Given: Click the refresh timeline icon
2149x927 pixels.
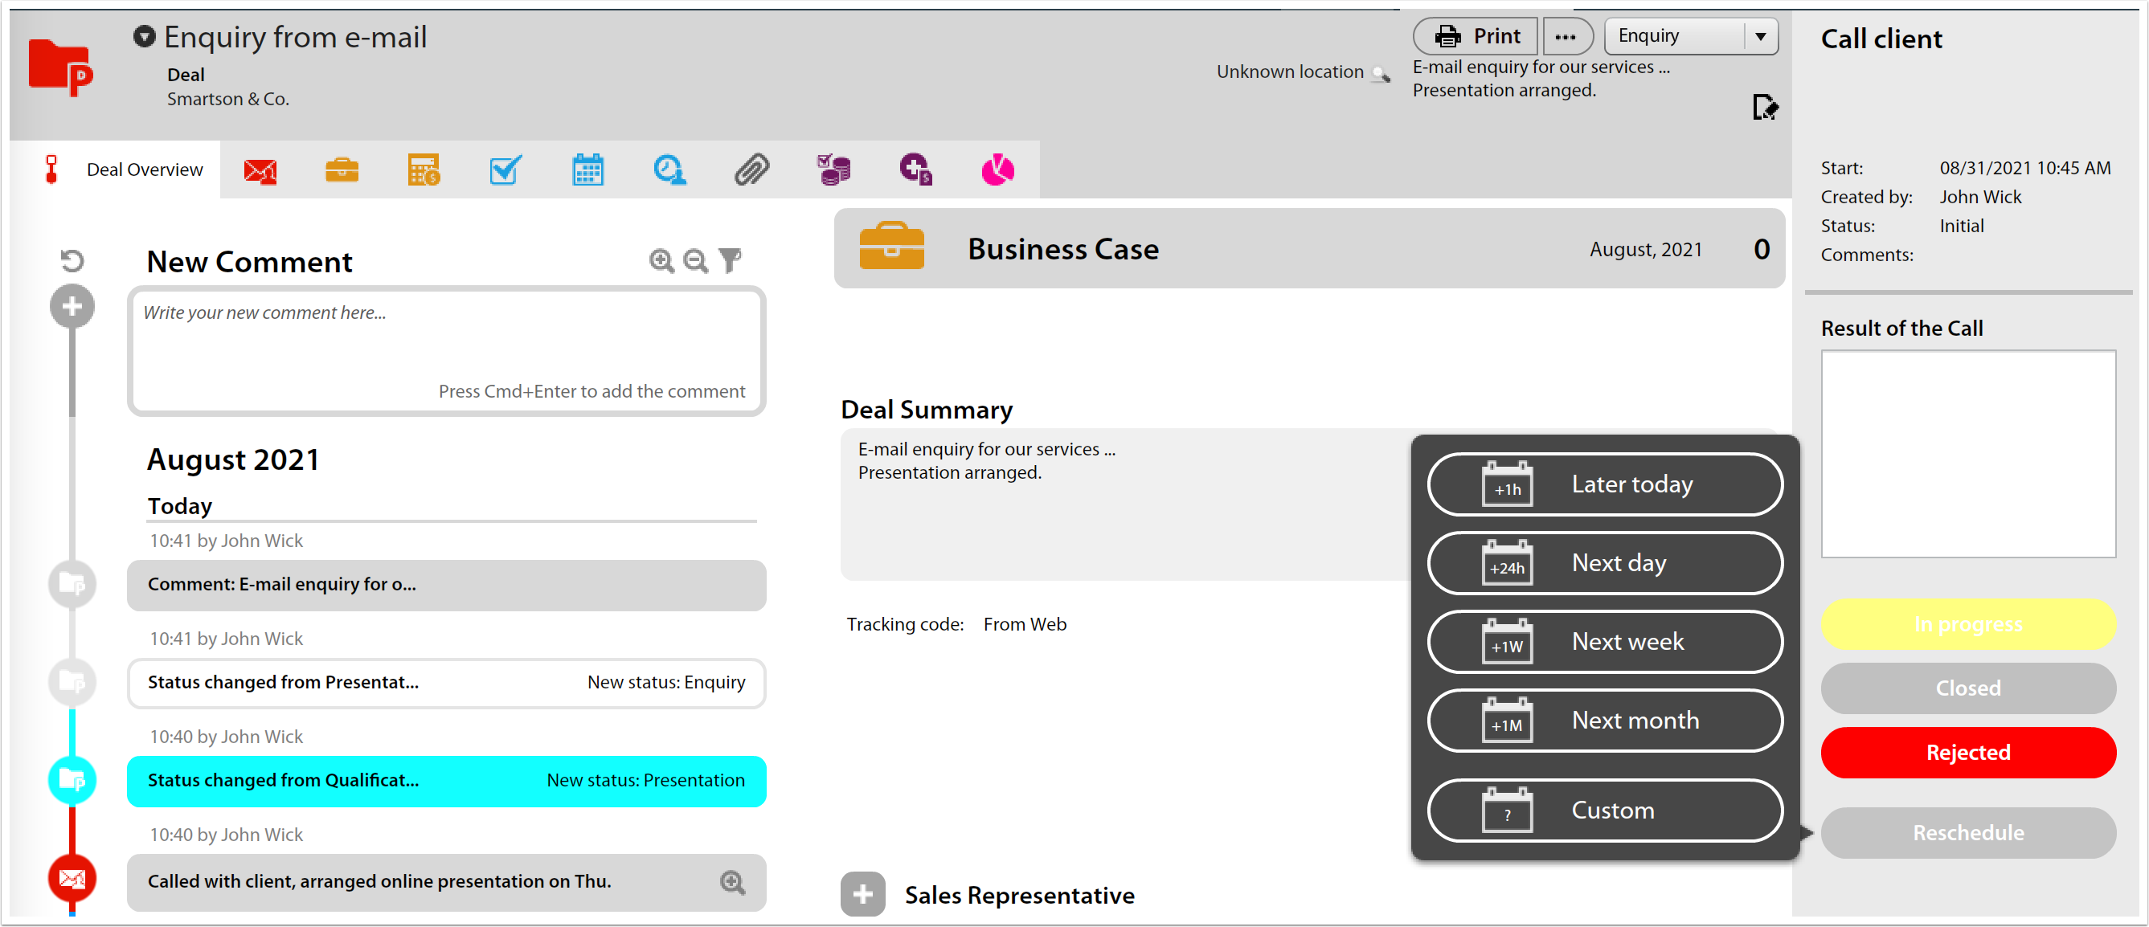Looking at the screenshot, I should (x=72, y=261).
